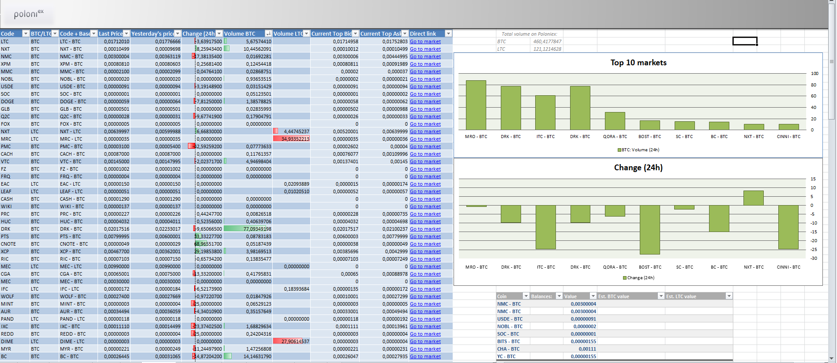
Task: Click the Change (24h) legend entry
Action: pos(638,278)
